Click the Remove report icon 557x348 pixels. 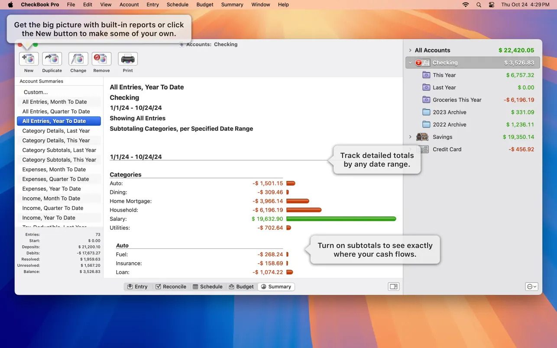pyautogui.click(x=101, y=59)
